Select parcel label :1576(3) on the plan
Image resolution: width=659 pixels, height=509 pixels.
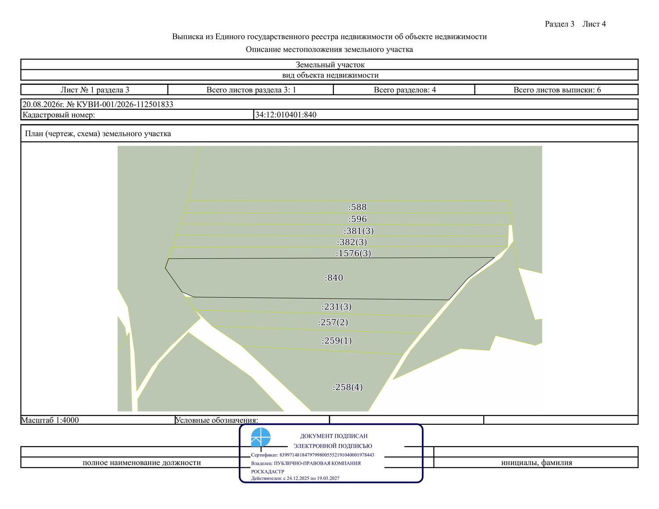point(353,253)
